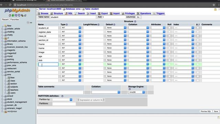Tick the Null checkbox for register_date
The height and width of the screenshot is (124, 220).
(x=169, y=32)
